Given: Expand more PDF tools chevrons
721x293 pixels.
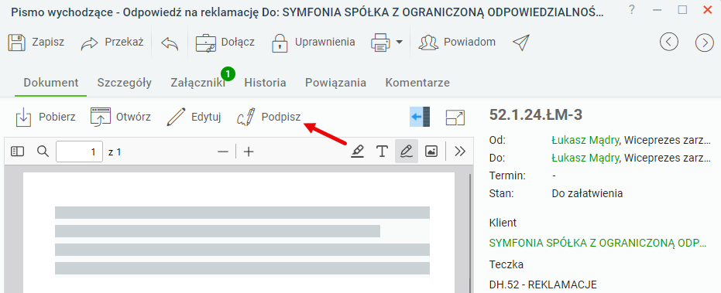Looking at the screenshot, I should click(460, 151).
